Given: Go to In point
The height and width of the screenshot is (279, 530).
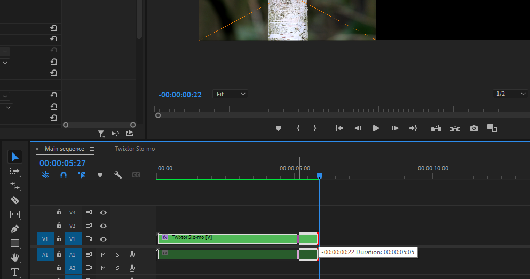Looking at the screenshot, I should click(x=339, y=128).
